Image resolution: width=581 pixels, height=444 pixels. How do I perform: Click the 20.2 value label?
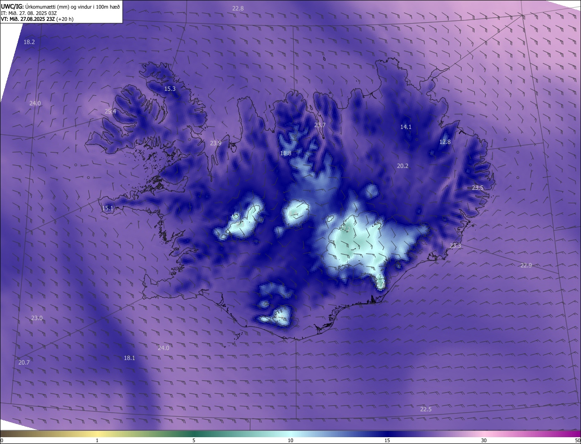(403, 166)
